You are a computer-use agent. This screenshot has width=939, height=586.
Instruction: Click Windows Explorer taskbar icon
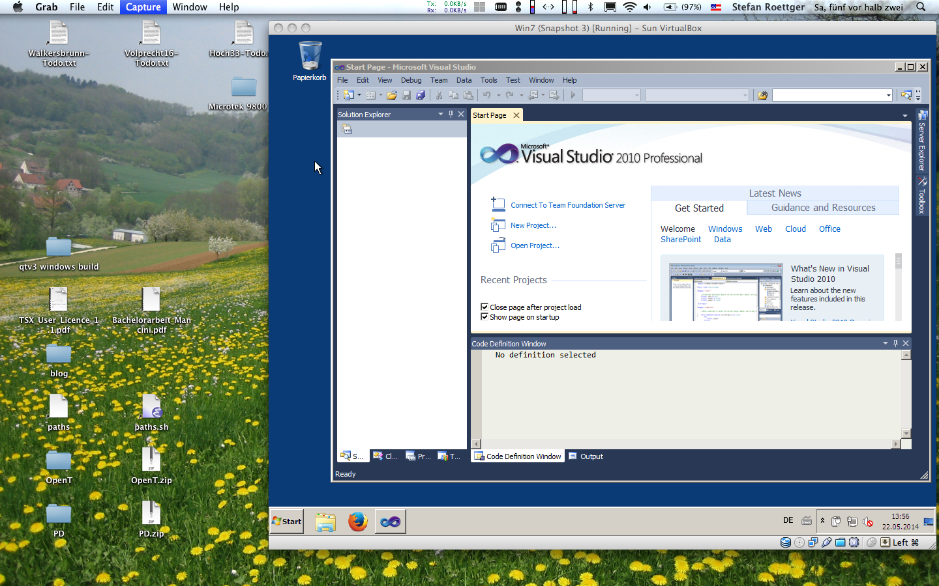pyautogui.click(x=325, y=522)
